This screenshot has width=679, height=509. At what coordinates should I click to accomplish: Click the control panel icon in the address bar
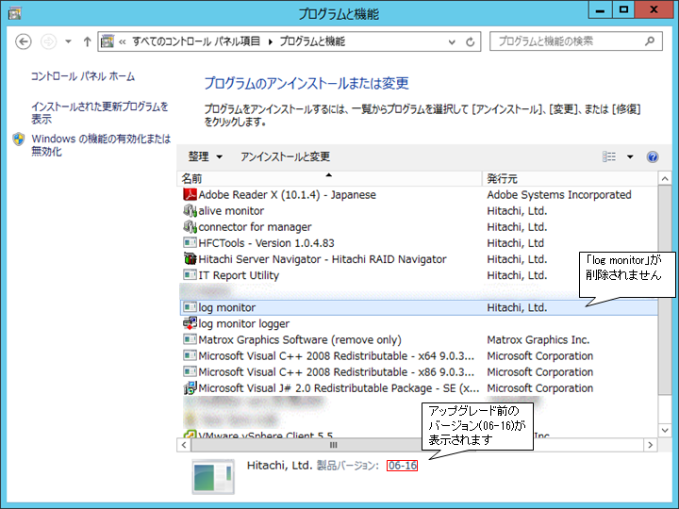(x=108, y=41)
